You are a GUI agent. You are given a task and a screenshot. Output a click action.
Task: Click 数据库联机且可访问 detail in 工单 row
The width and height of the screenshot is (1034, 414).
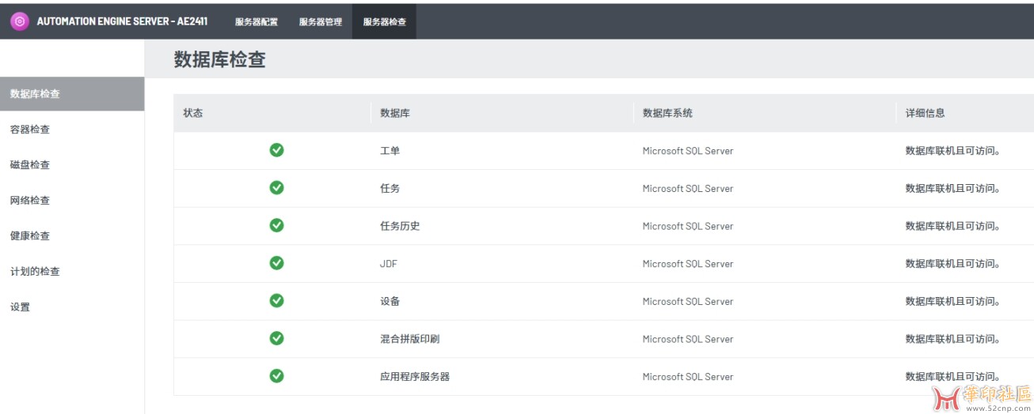tap(952, 150)
